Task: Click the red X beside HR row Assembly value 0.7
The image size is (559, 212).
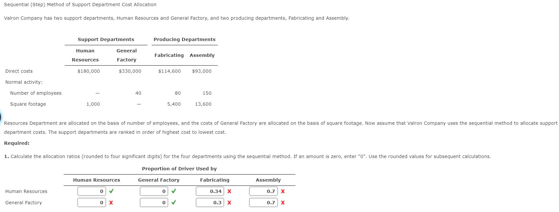Action: point(282,191)
